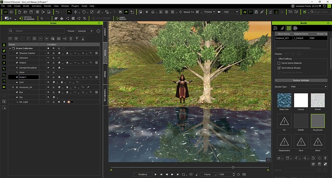Image resolution: width=332 pixels, height=178 pixels.
Task: Click the Undo arrow icon
Action: point(57,12)
